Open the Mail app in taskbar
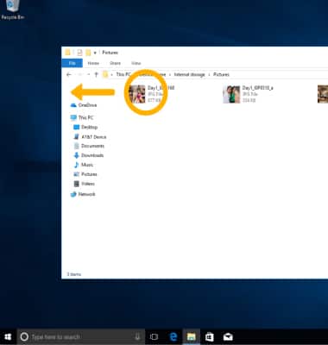 (228, 336)
